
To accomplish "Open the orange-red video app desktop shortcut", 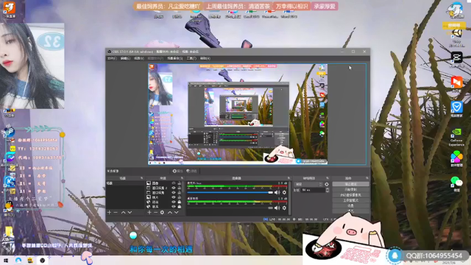I will tap(456, 84).
